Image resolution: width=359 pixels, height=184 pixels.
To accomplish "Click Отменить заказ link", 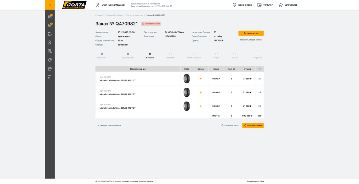I will point(230,126).
